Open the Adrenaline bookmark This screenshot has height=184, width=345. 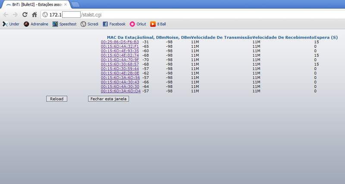tap(36, 24)
